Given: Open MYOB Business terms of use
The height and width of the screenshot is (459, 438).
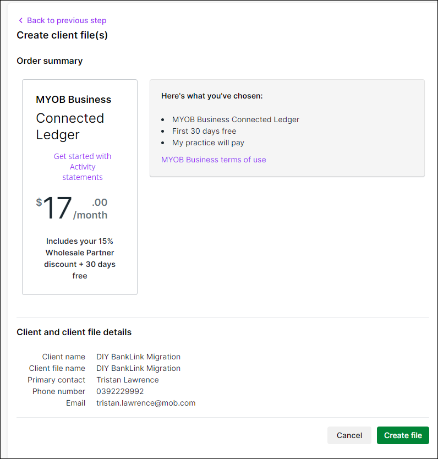Looking at the screenshot, I should [x=213, y=160].
